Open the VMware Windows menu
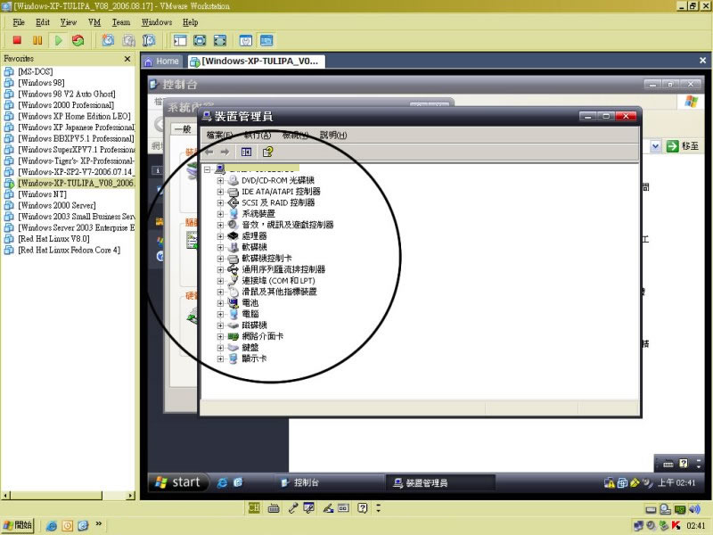 157,22
